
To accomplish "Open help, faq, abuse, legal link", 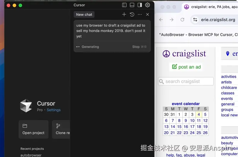I will [x=186, y=155].
